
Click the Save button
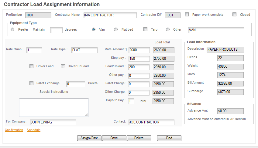pyautogui.click(x=114, y=138)
